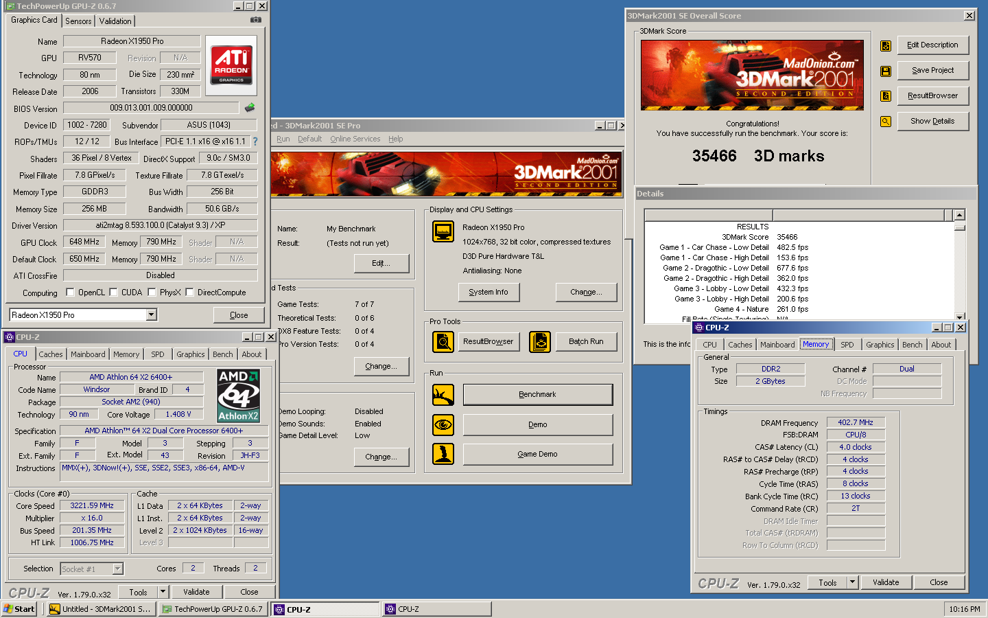Click the Game Demo button

click(538, 455)
